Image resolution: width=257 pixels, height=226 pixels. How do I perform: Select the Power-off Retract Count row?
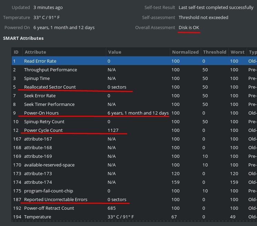coord(134,208)
